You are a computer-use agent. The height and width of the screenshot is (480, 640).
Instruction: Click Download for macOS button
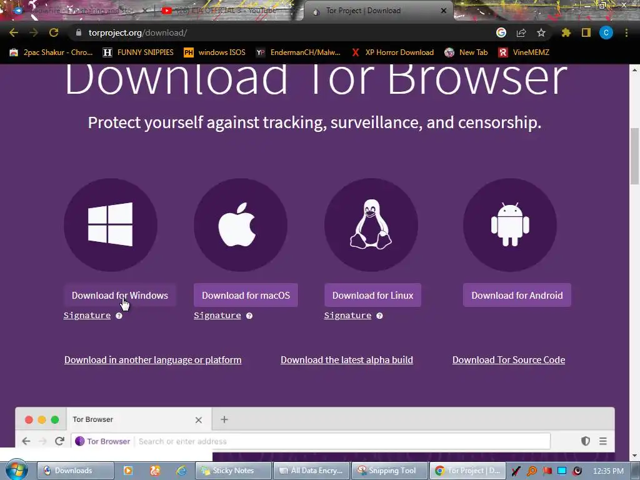click(x=246, y=295)
